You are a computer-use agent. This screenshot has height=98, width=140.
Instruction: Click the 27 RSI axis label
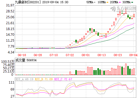(x=12, y=96)
